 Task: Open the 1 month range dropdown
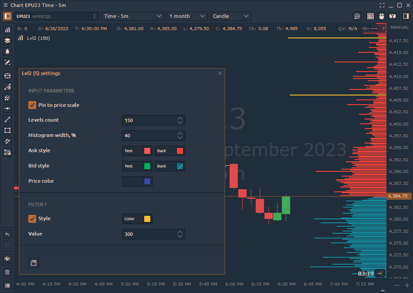tap(187, 16)
